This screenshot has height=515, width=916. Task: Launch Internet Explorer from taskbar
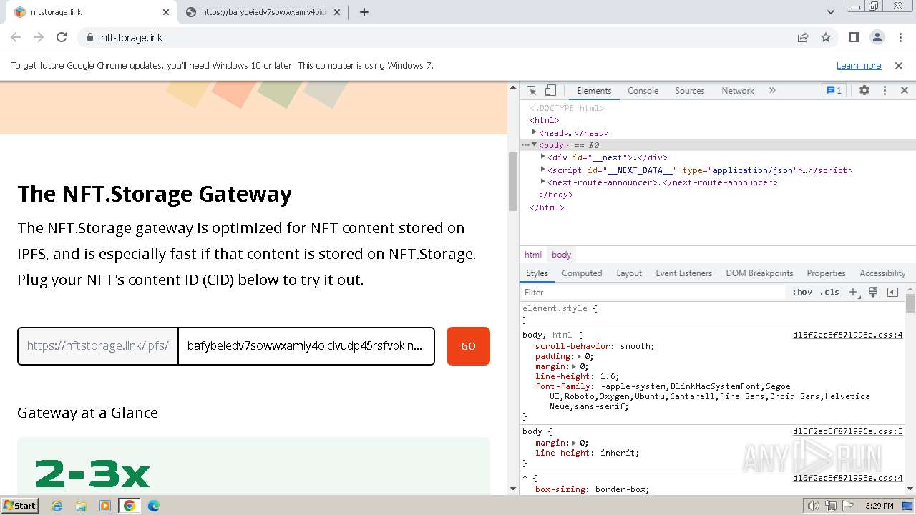point(57,506)
